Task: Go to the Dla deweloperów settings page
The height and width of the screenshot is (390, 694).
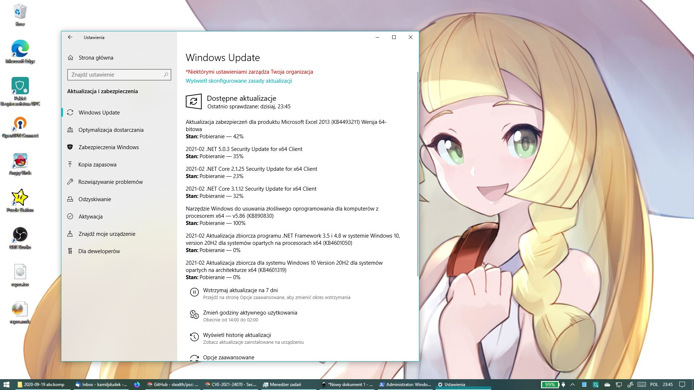Action: point(99,251)
